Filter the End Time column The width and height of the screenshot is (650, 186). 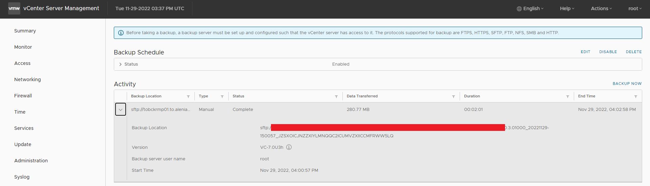click(x=636, y=96)
